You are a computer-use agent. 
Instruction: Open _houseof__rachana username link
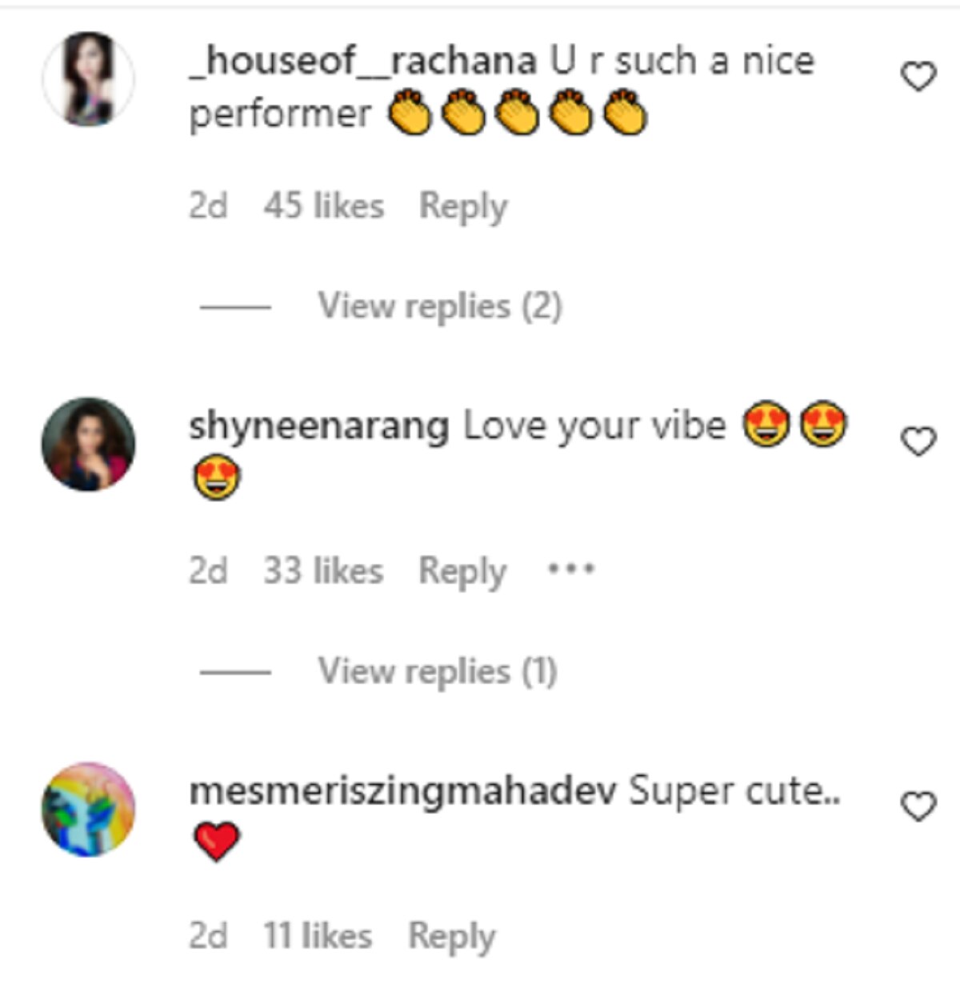(362, 61)
